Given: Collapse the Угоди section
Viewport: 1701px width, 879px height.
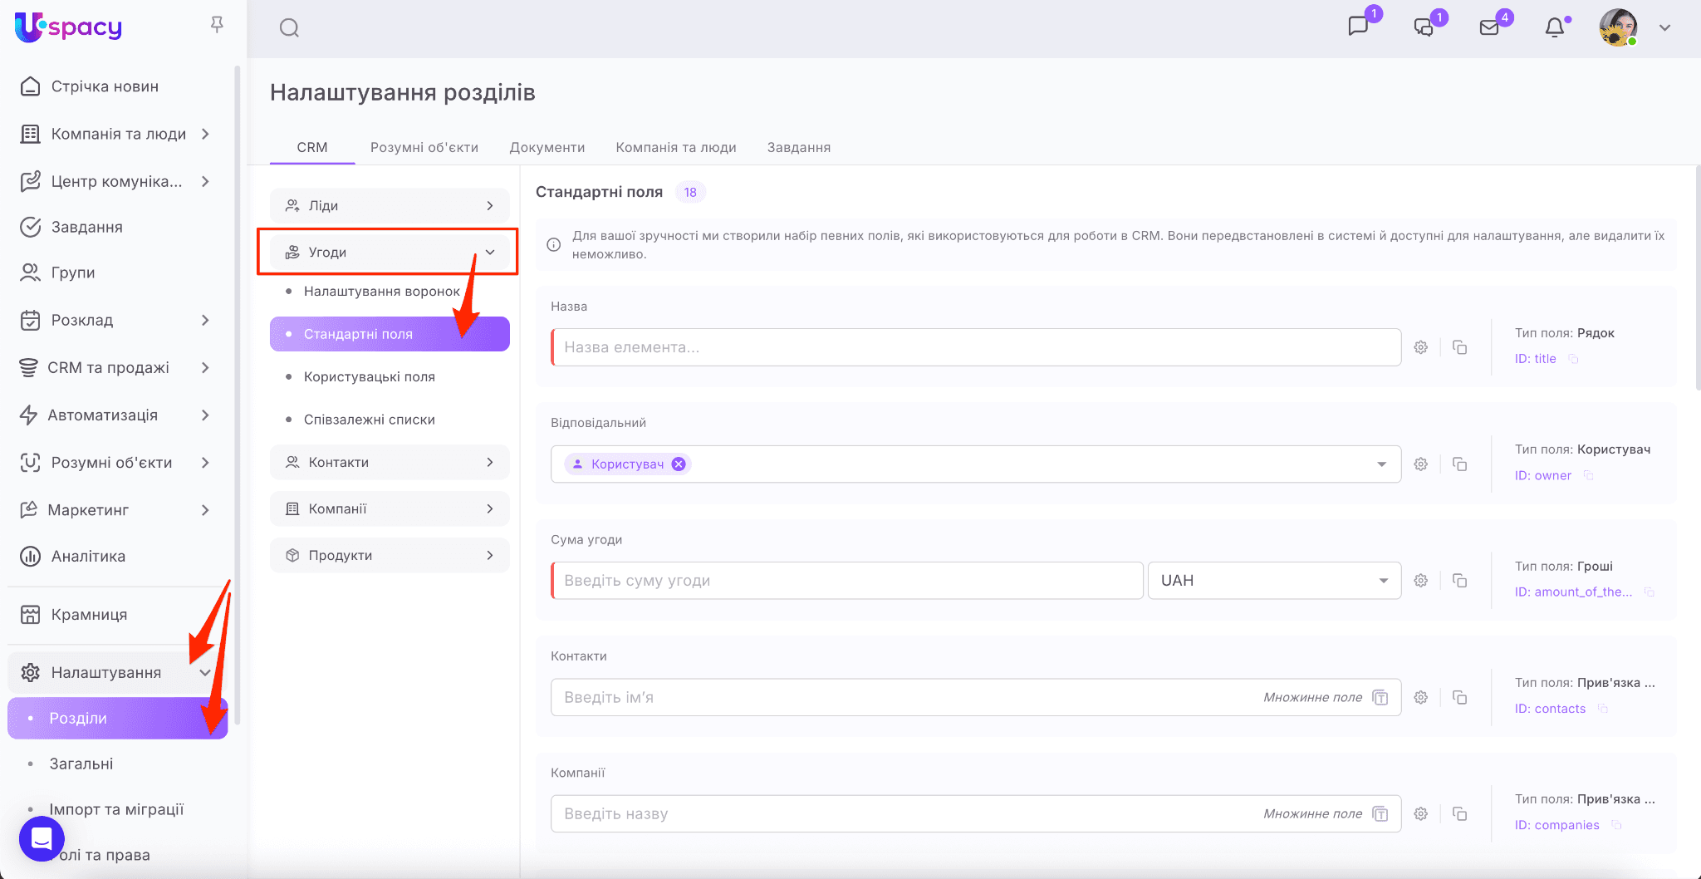Looking at the screenshot, I should pyautogui.click(x=490, y=252).
